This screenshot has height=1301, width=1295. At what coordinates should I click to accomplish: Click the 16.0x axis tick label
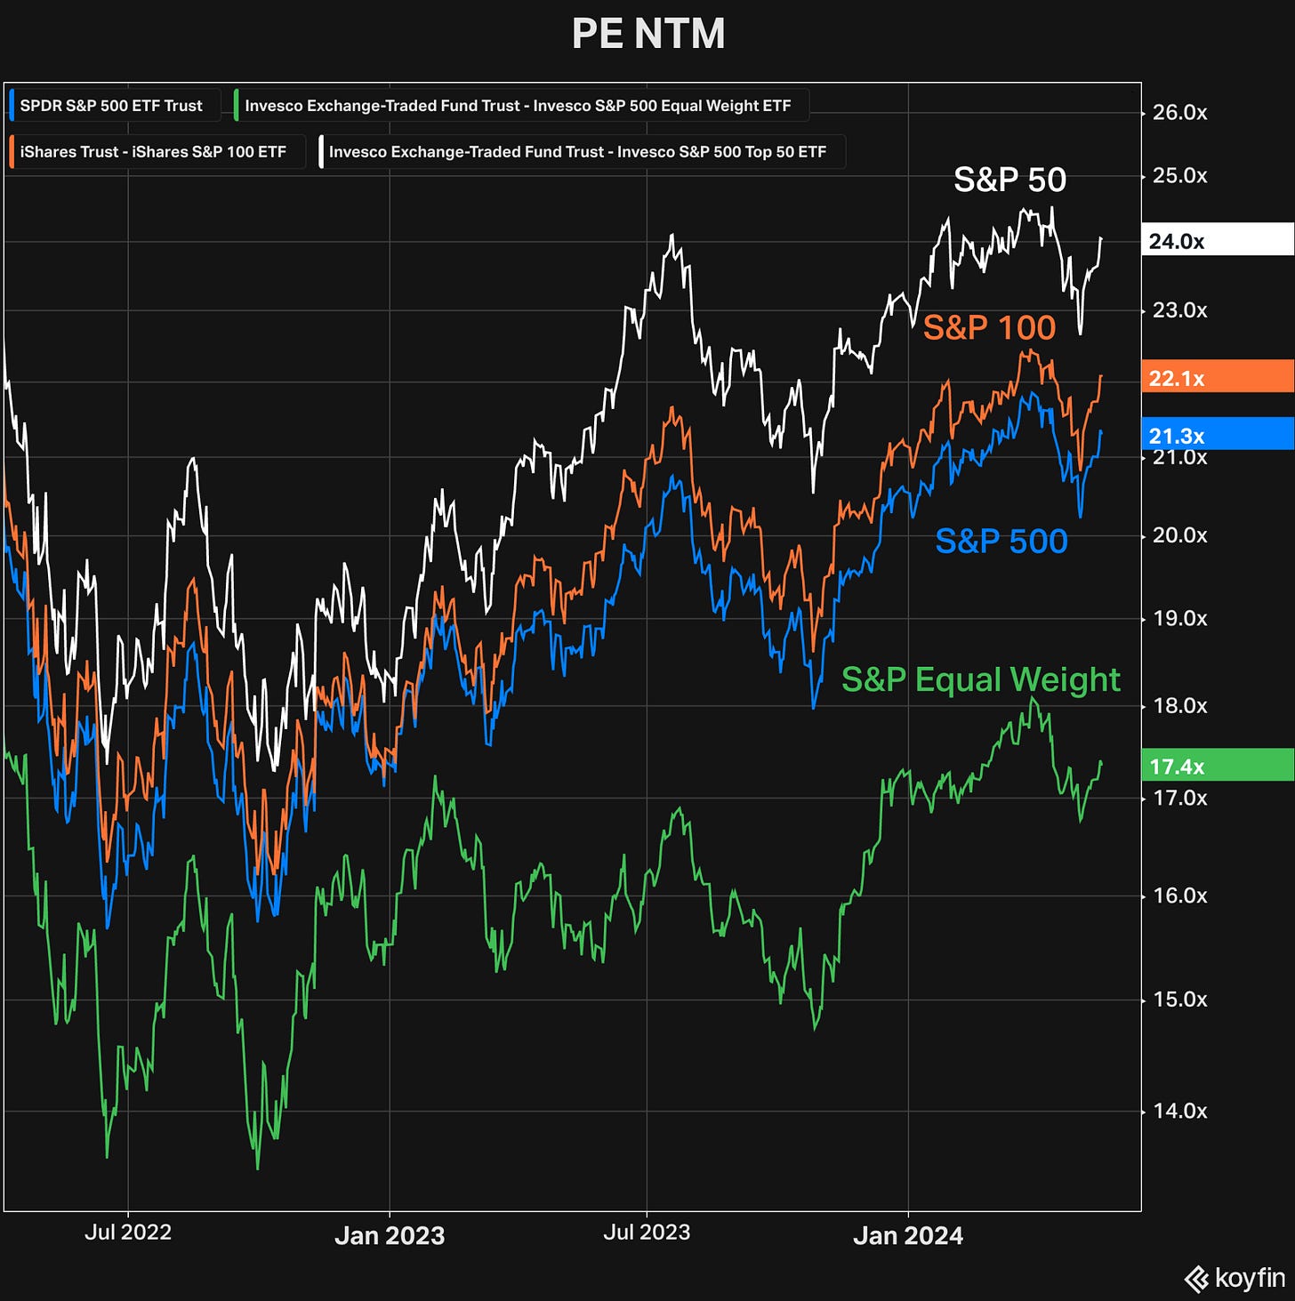point(1180,896)
